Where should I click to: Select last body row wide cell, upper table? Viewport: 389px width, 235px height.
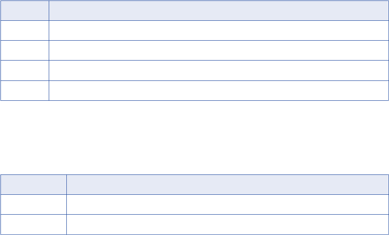pyautogui.click(x=218, y=90)
